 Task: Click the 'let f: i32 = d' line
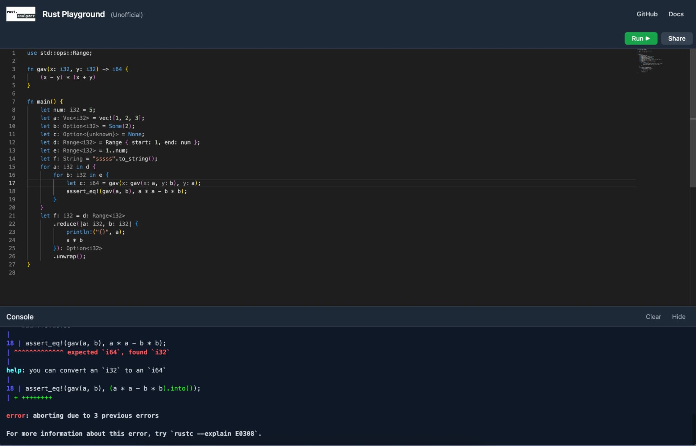click(x=83, y=216)
